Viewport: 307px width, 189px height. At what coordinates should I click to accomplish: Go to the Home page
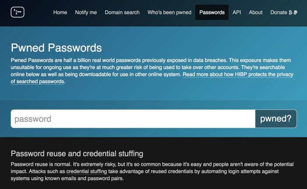point(60,12)
